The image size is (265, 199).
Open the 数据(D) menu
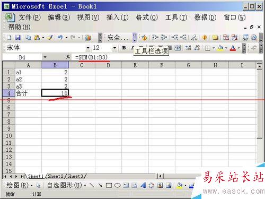pyautogui.click(x=205, y=18)
